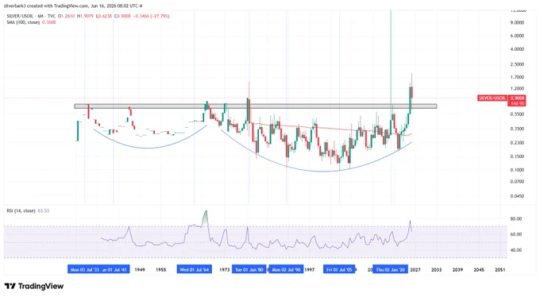Click the 2.5000 price axis label
Viewport: 540px width, 297px height.
tap(517, 64)
